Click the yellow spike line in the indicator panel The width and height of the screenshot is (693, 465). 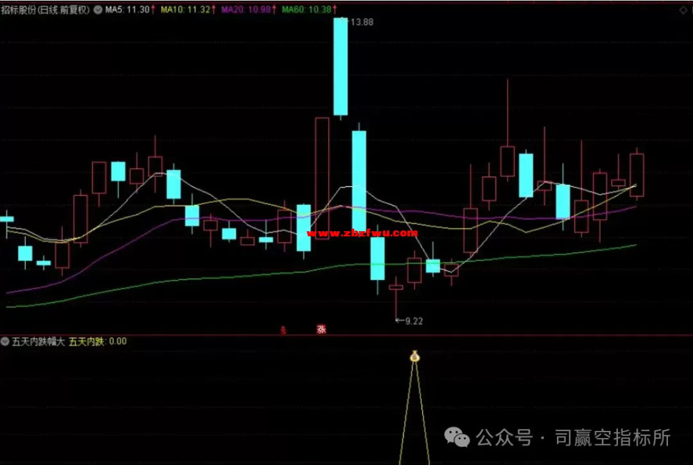pyautogui.click(x=414, y=412)
